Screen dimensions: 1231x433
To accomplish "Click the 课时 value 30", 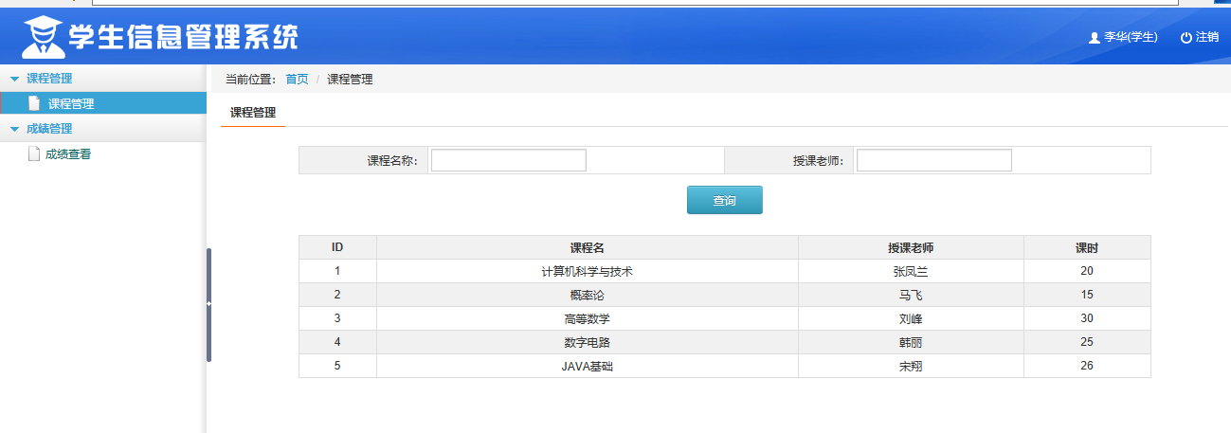I will 1087,318.
